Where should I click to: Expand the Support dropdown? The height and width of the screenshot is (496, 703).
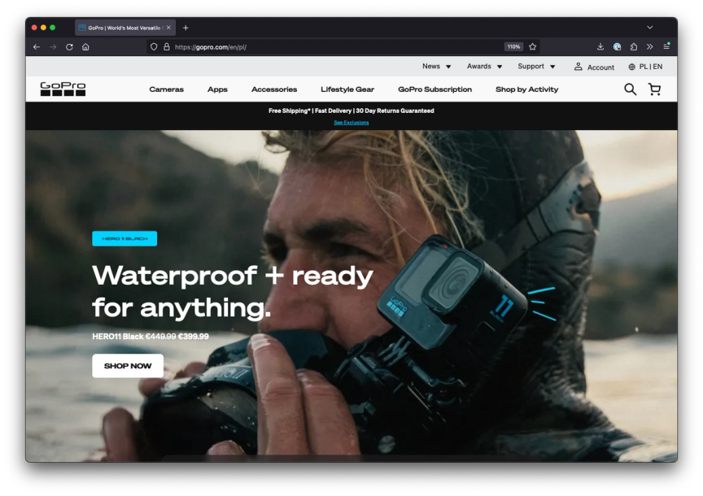[536, 67]
